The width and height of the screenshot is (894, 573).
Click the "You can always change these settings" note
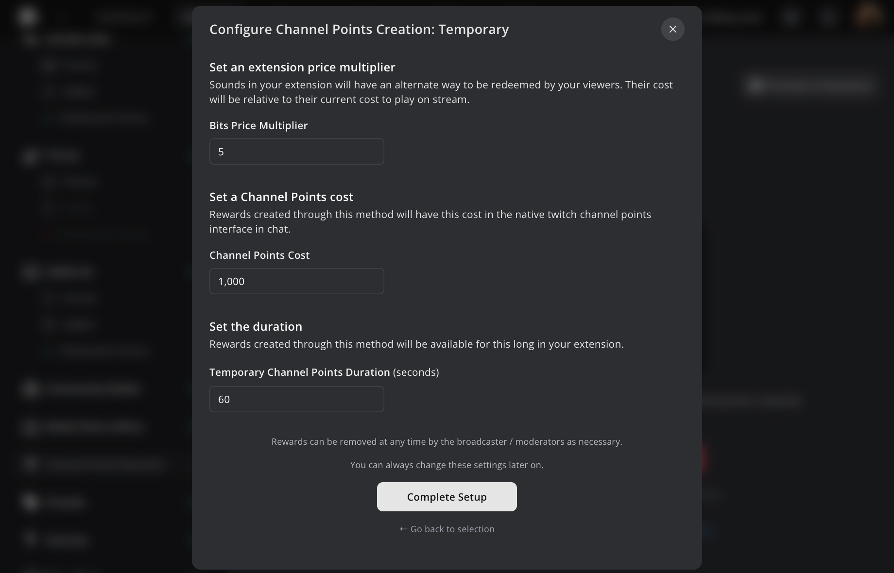coord(447,465)
